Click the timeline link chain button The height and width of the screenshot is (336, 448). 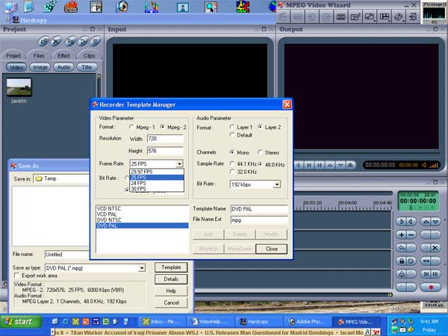pyautogui.click(x=426, y=261)
